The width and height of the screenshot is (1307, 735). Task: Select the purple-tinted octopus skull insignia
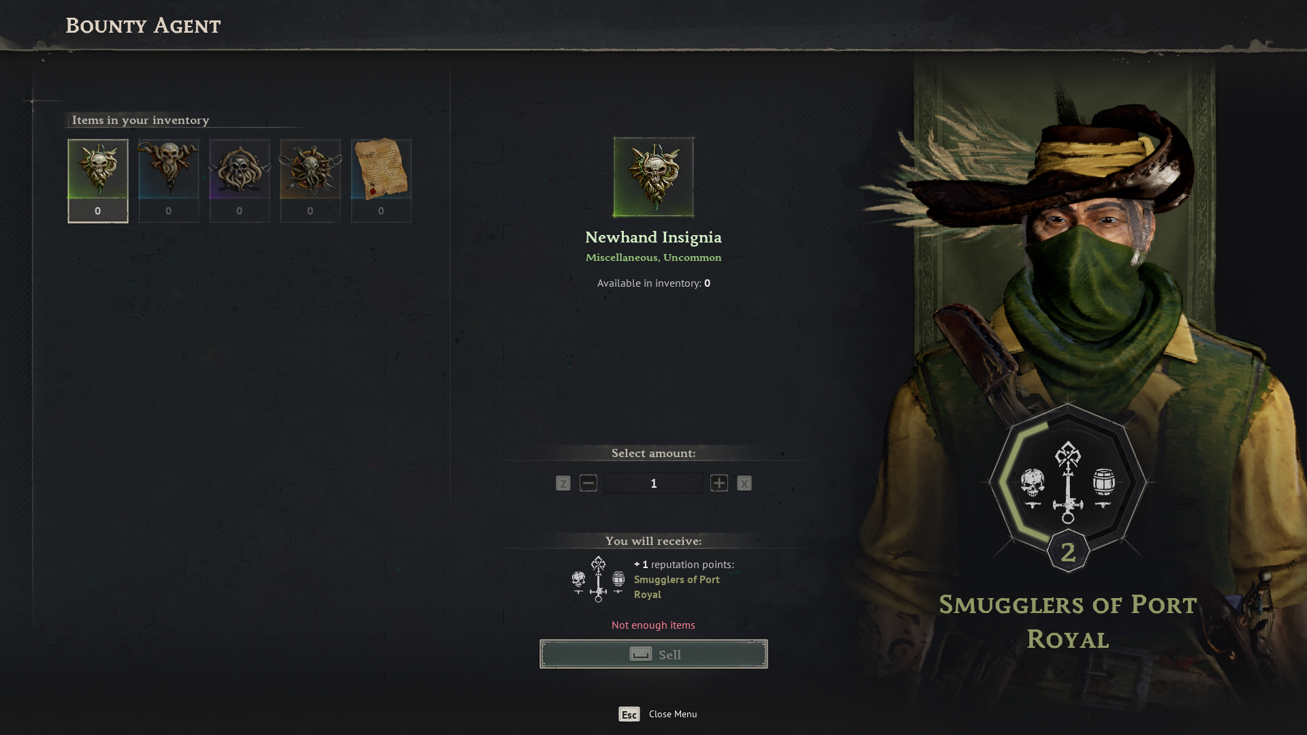[239, 181]
